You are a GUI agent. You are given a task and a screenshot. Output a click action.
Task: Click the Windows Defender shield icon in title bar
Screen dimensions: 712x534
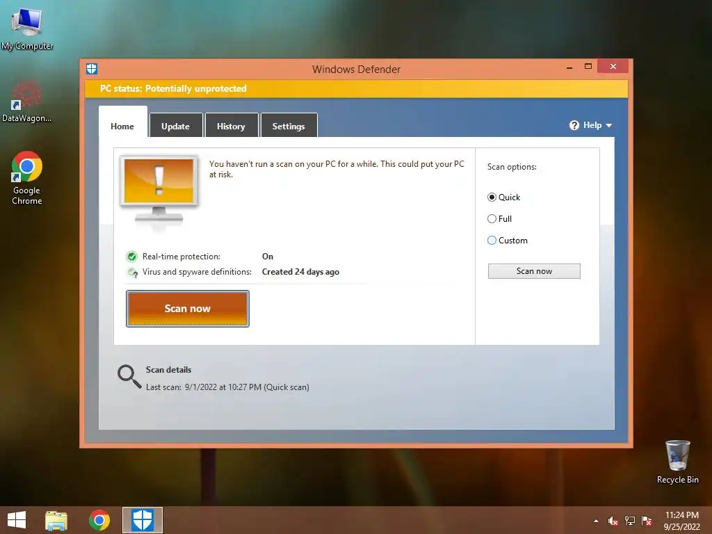click(x=92, y=69)
